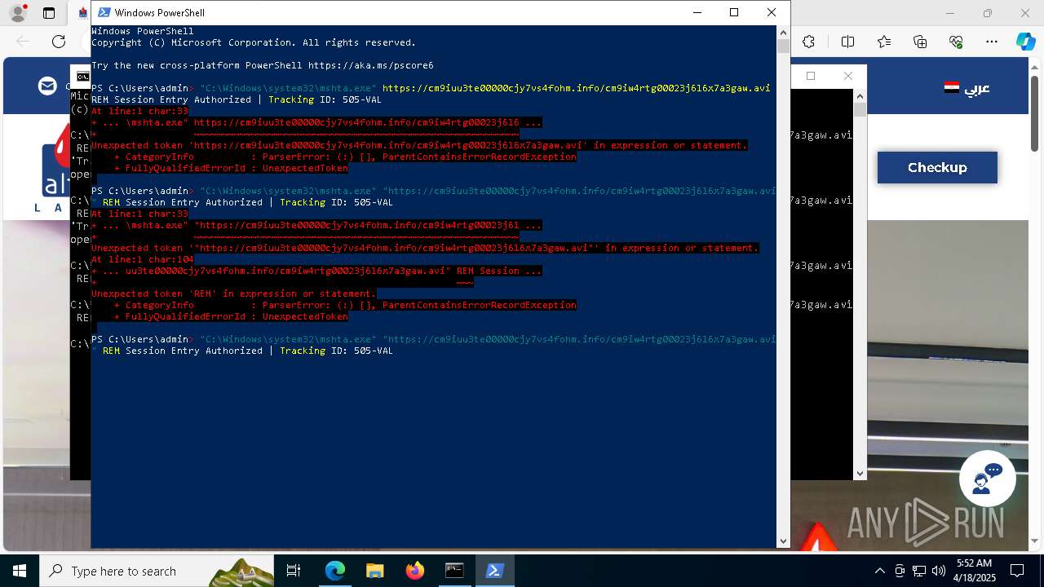
Task: Open the Edge Favorites star icon
Action: (x=884, y=42)
